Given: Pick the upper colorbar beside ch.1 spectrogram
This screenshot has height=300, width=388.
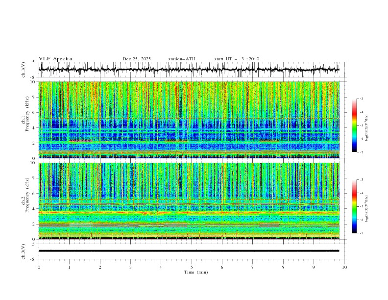Looking at the screenshot, I should [x=354, y=125].
